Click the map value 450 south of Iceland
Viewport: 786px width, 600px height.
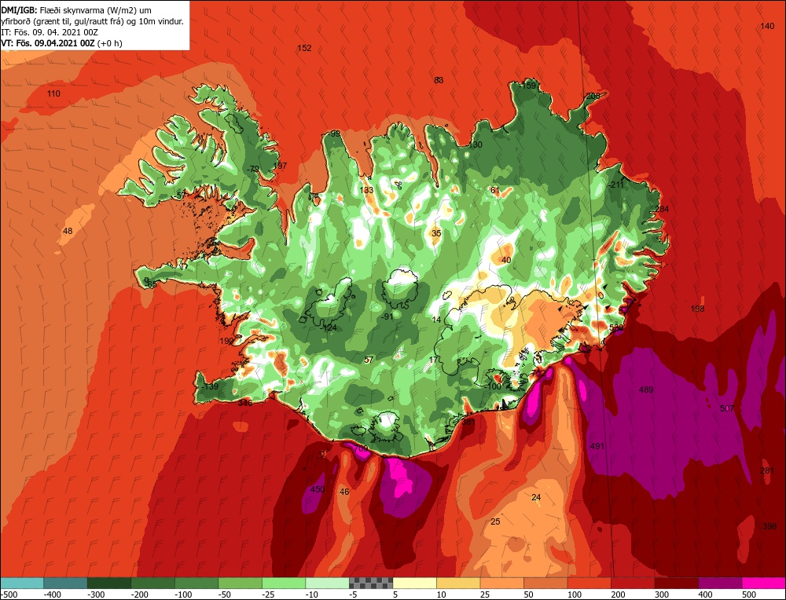(x=318, y=489)
